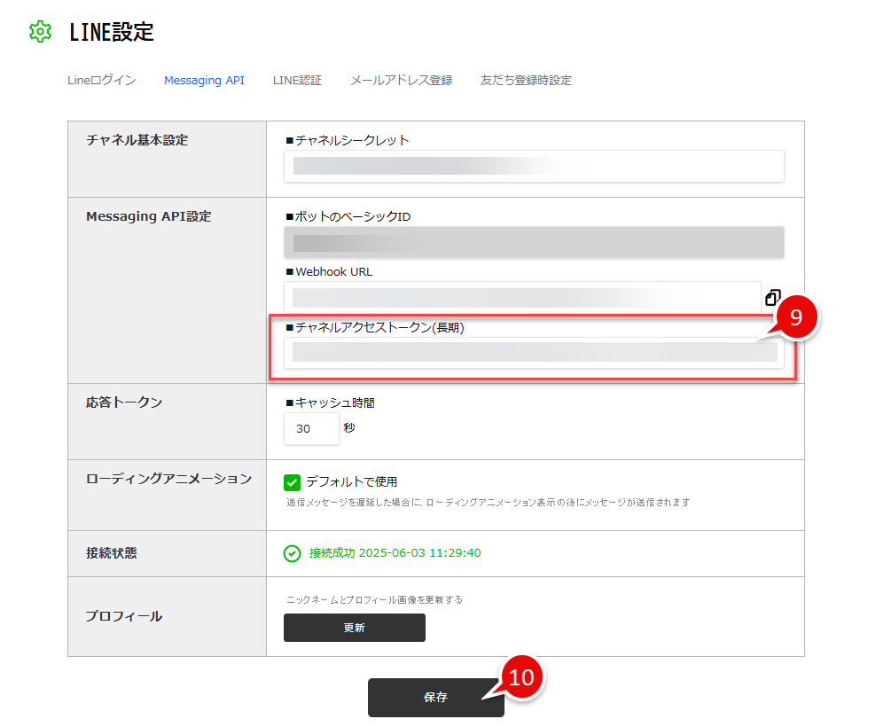Copy the Webhook URL with the copy icon

click(772, 299)
